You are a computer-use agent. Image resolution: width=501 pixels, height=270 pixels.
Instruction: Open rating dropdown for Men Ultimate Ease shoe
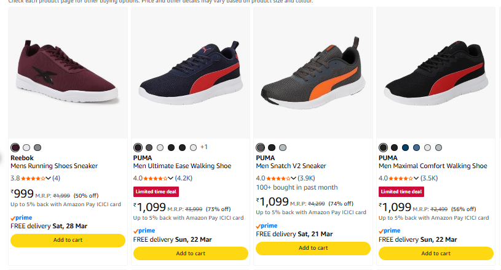171,179
